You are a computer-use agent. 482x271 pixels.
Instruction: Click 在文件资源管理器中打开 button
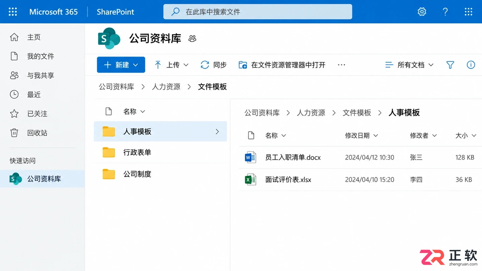coord(282,65)
